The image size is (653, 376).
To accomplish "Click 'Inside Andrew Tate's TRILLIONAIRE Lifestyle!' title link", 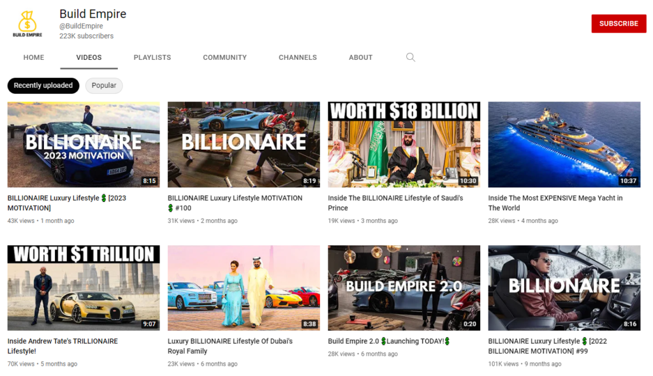I will [62, 346].
